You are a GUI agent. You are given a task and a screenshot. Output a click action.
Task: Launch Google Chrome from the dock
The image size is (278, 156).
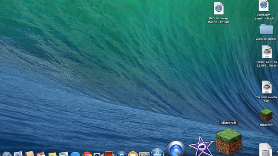coord(87,154)
